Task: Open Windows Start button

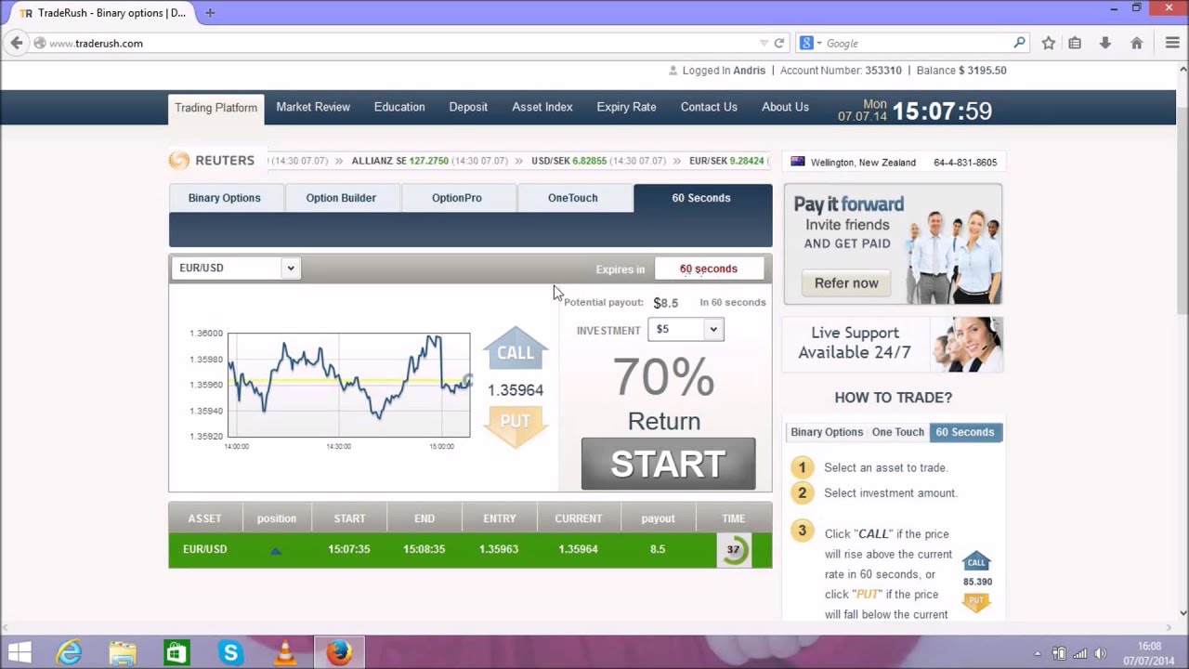Action: coord(20,652)
